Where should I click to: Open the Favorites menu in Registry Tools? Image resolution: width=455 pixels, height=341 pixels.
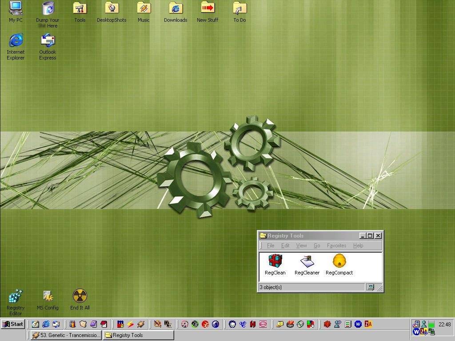(336, 246)
